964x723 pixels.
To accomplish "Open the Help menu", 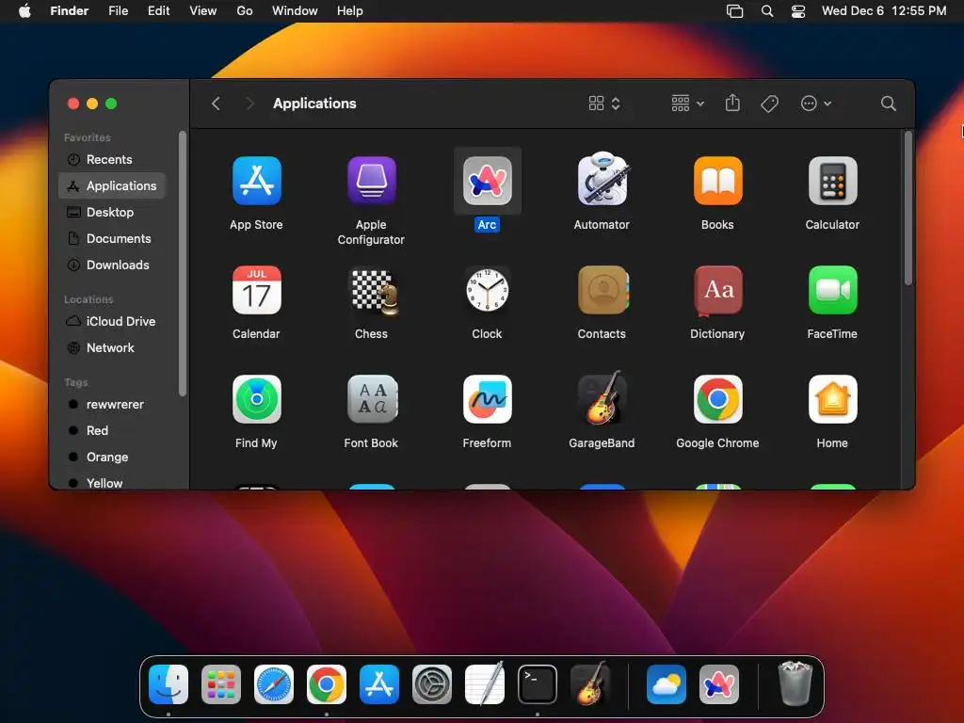I will pos(350,10).
